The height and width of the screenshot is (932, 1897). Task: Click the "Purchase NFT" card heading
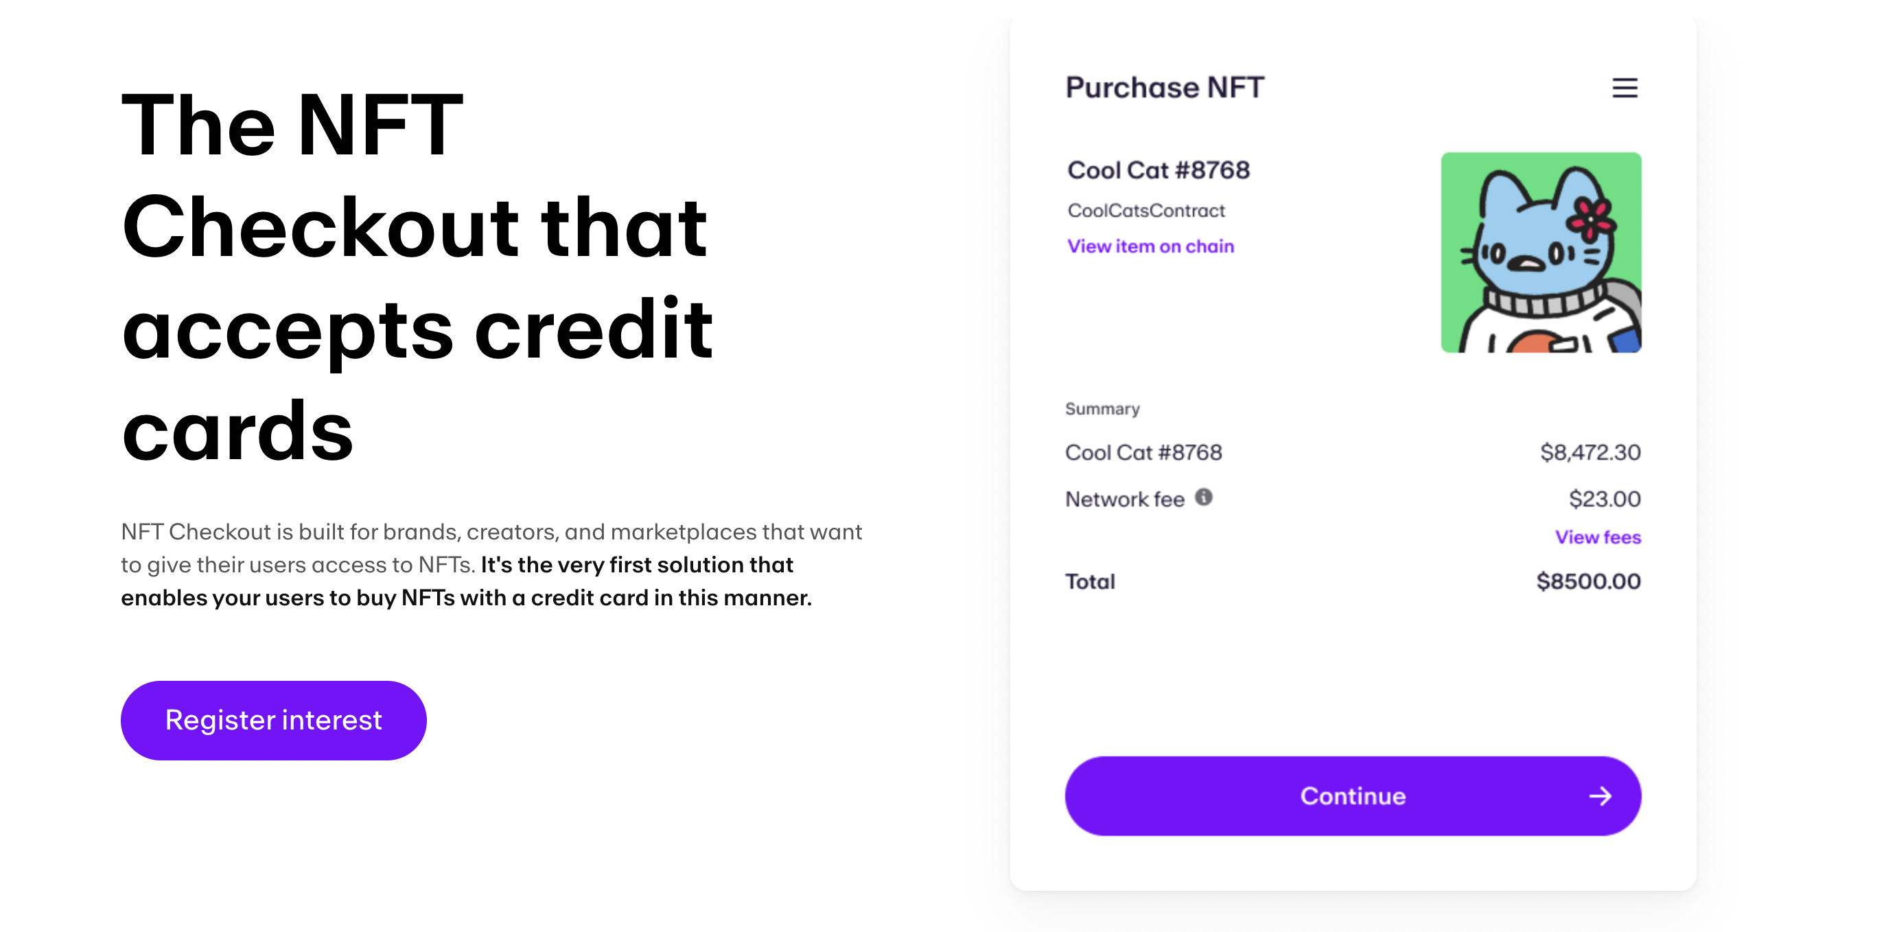coord(1164,88)
